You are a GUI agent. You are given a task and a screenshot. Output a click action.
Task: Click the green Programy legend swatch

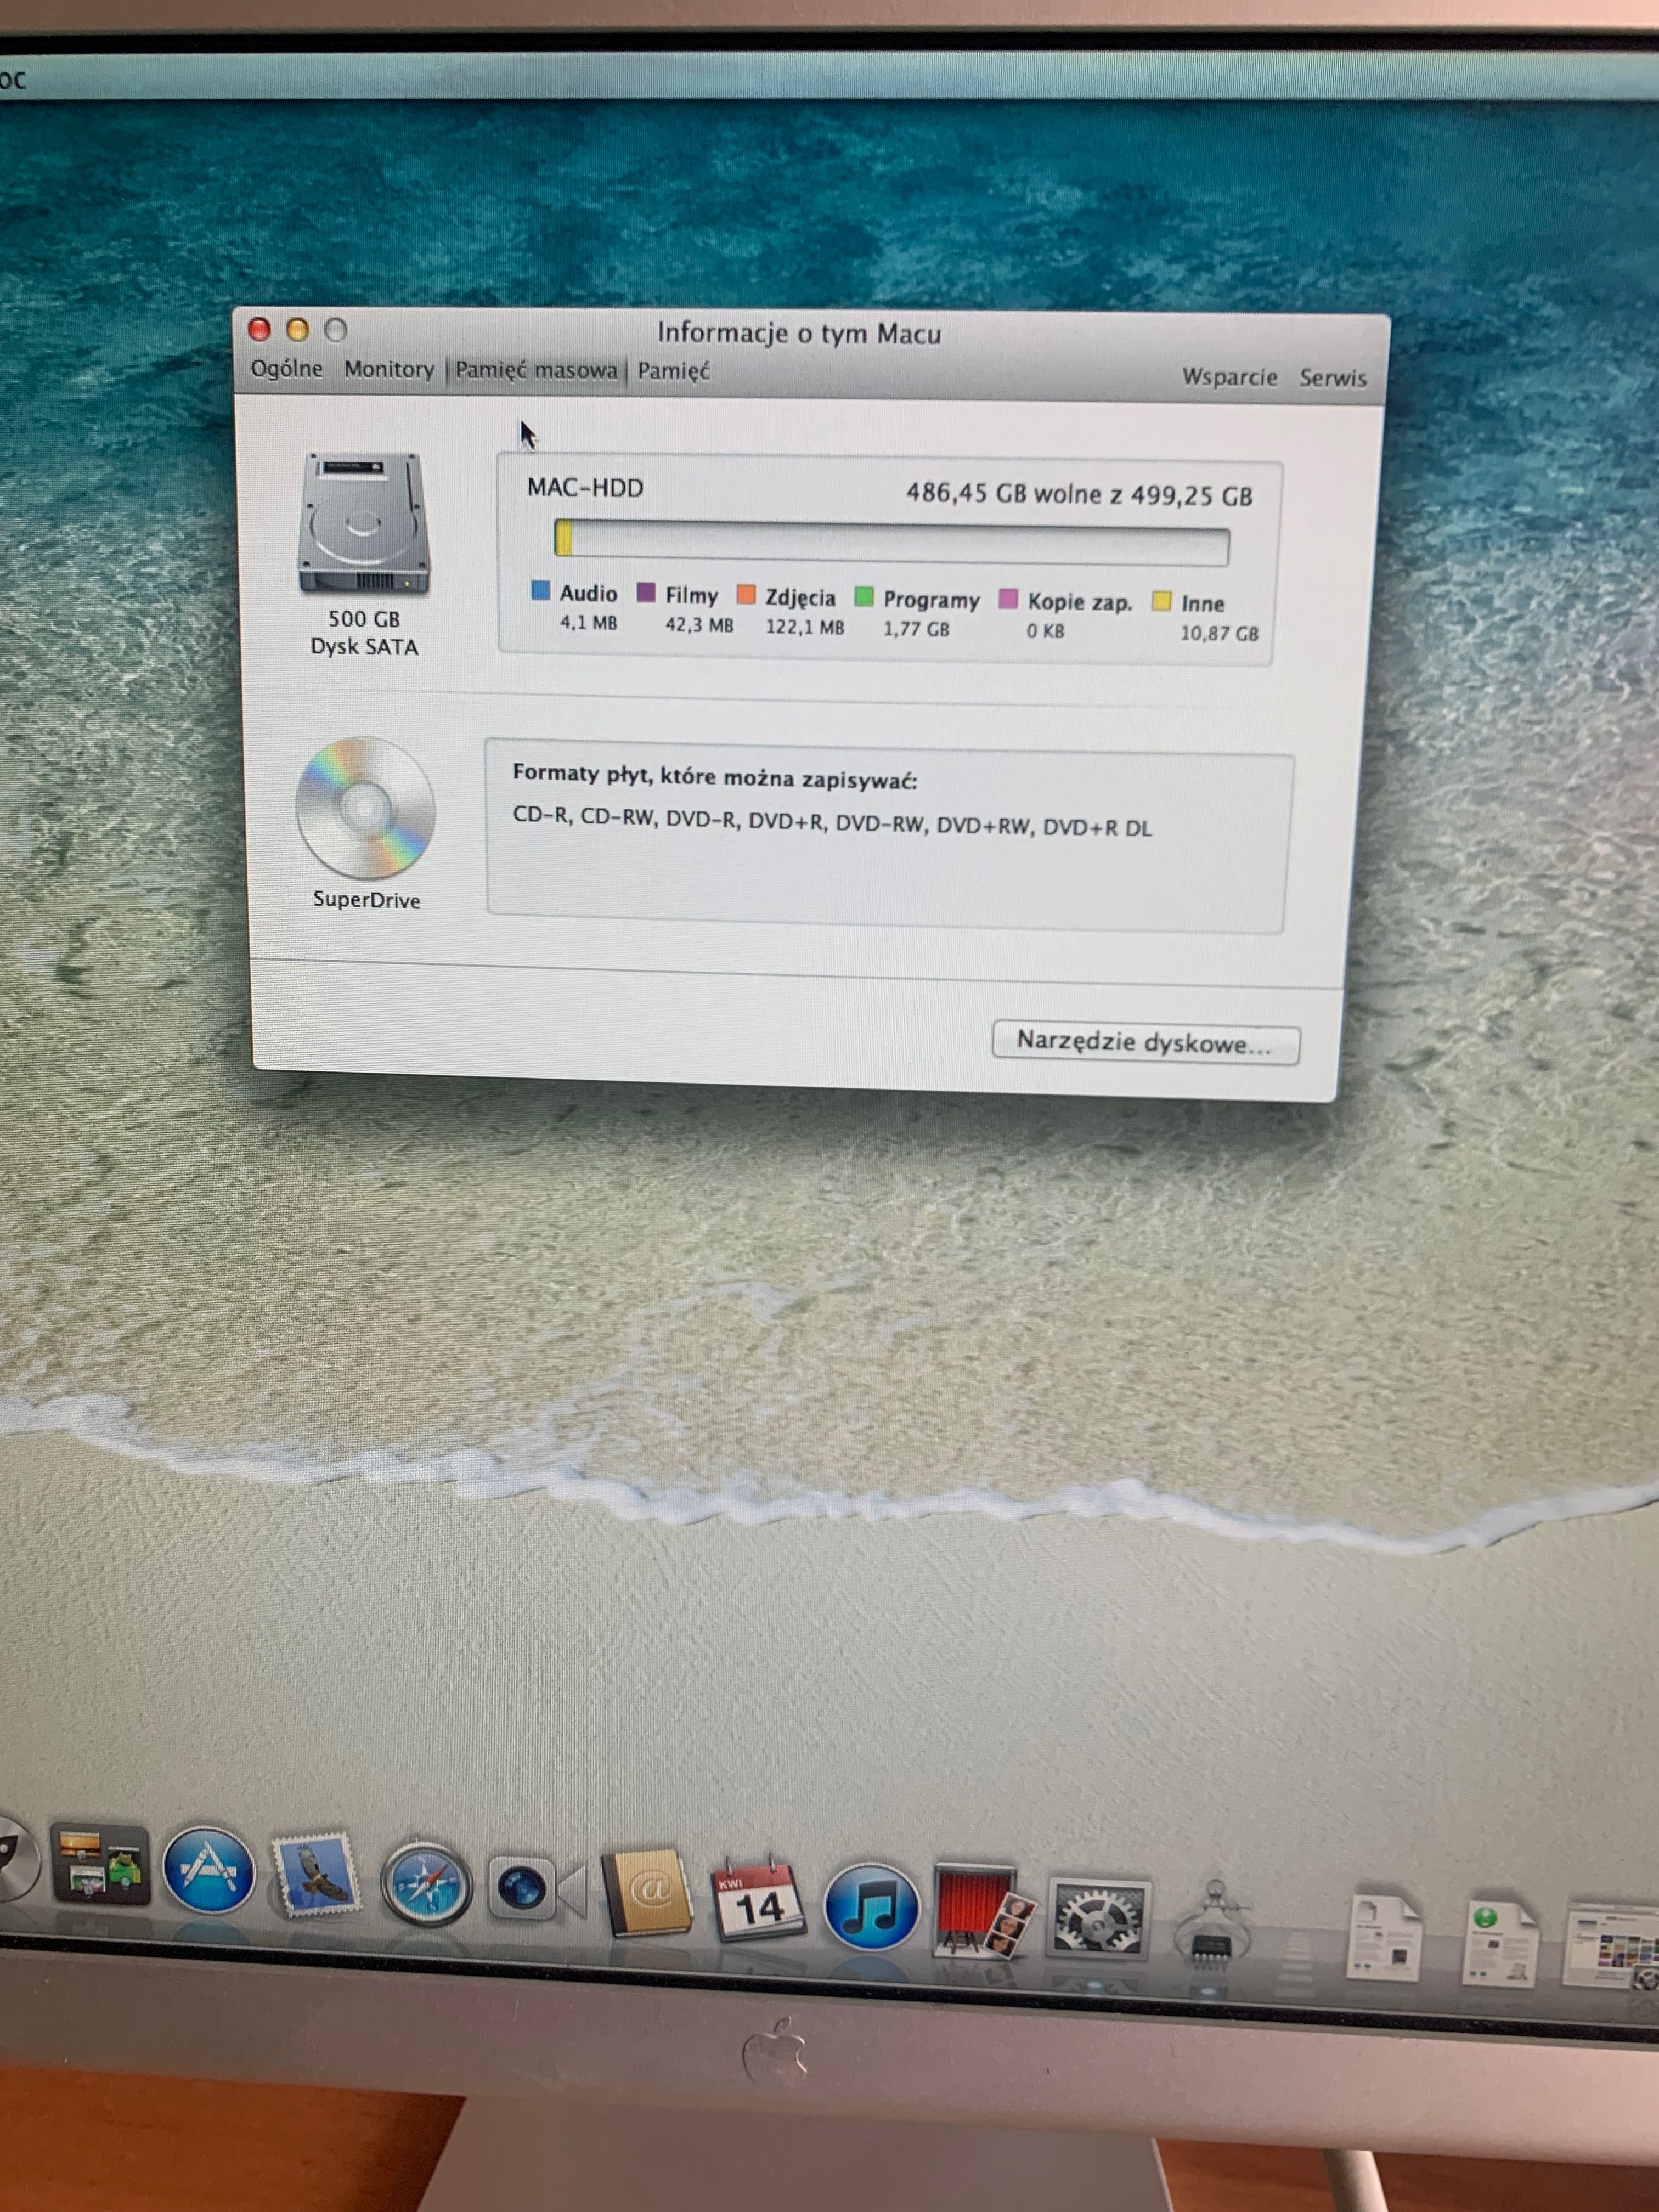[x=864, y=597]
